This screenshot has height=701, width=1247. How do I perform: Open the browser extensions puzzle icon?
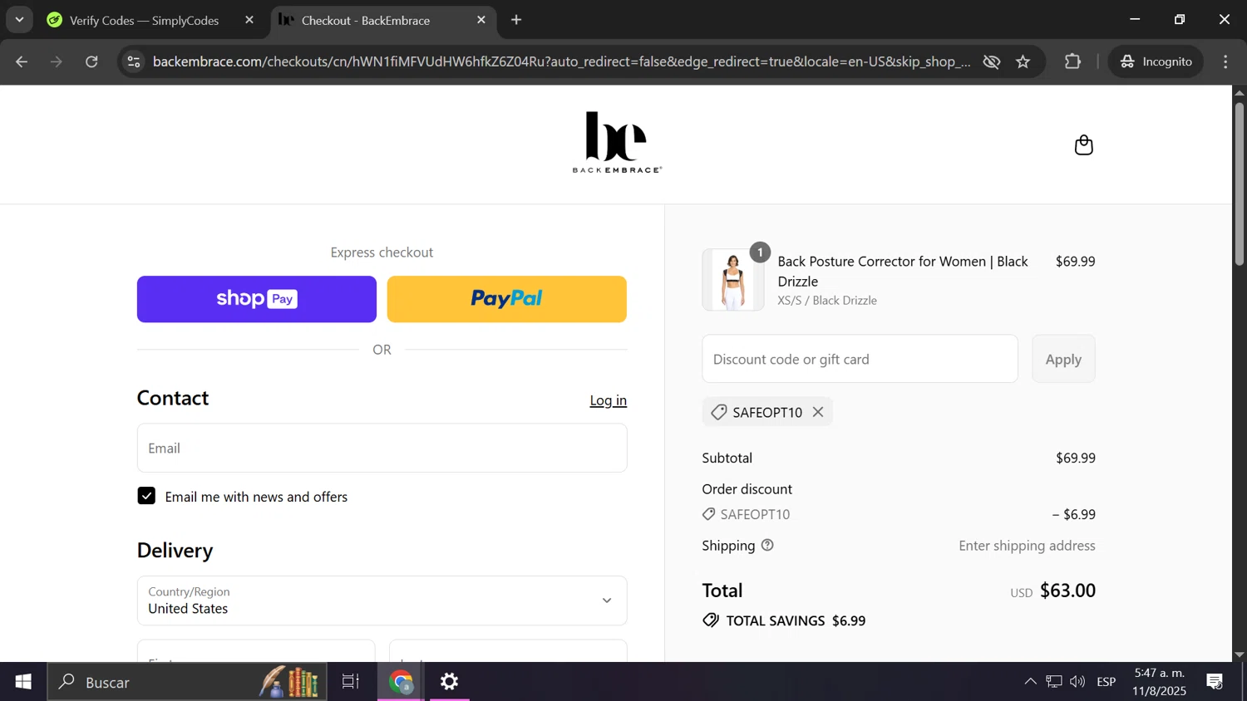1072,61
